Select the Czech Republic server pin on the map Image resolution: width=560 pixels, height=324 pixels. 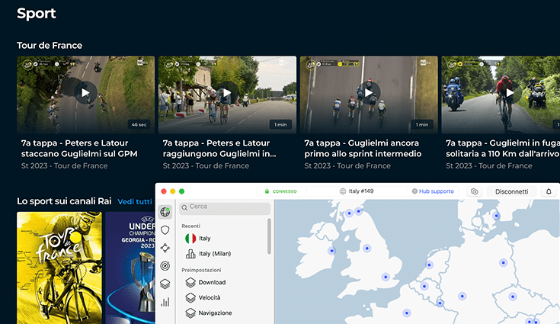[x=513, y=297]
